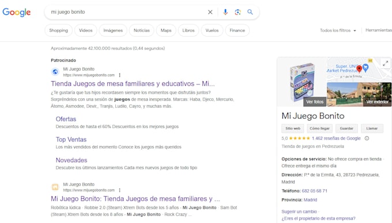Click Sugerir un cambio link

point(299,212)
